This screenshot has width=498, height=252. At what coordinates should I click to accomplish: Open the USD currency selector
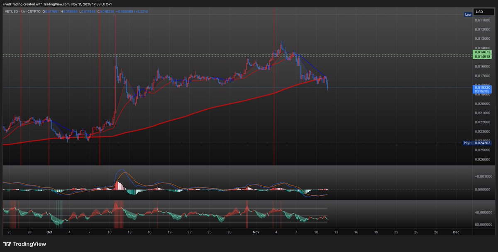pyautogui.click(x=483, y=12)
